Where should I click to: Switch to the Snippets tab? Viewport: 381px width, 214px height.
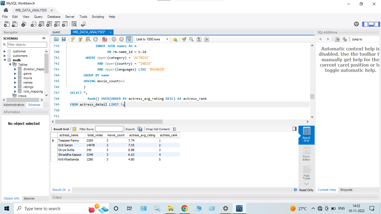coord(346,190)
